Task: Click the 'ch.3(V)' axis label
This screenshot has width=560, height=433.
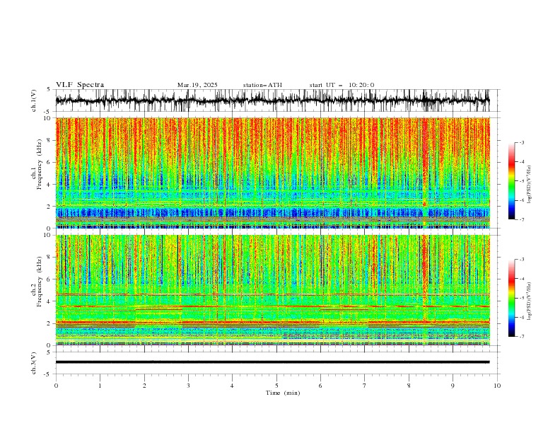Action: (x=34, y=363)
